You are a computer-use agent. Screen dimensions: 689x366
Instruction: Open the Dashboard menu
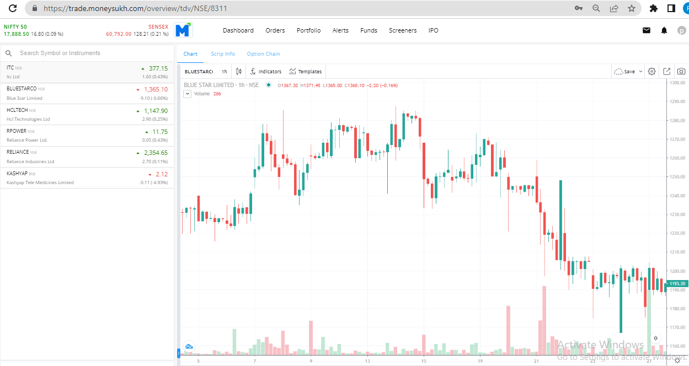[238, 30]
